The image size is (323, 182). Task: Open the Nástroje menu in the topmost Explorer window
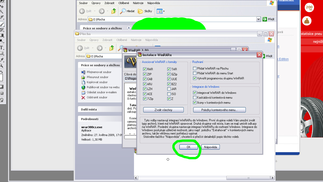(138, 3)
